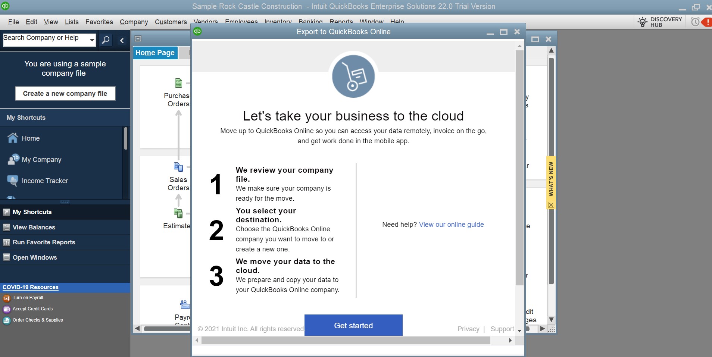
Task: Select My Shortcuts in bottom panel
Action: click(65, 212)
